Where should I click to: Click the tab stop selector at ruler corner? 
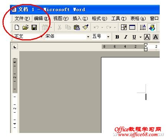[15, 47]
